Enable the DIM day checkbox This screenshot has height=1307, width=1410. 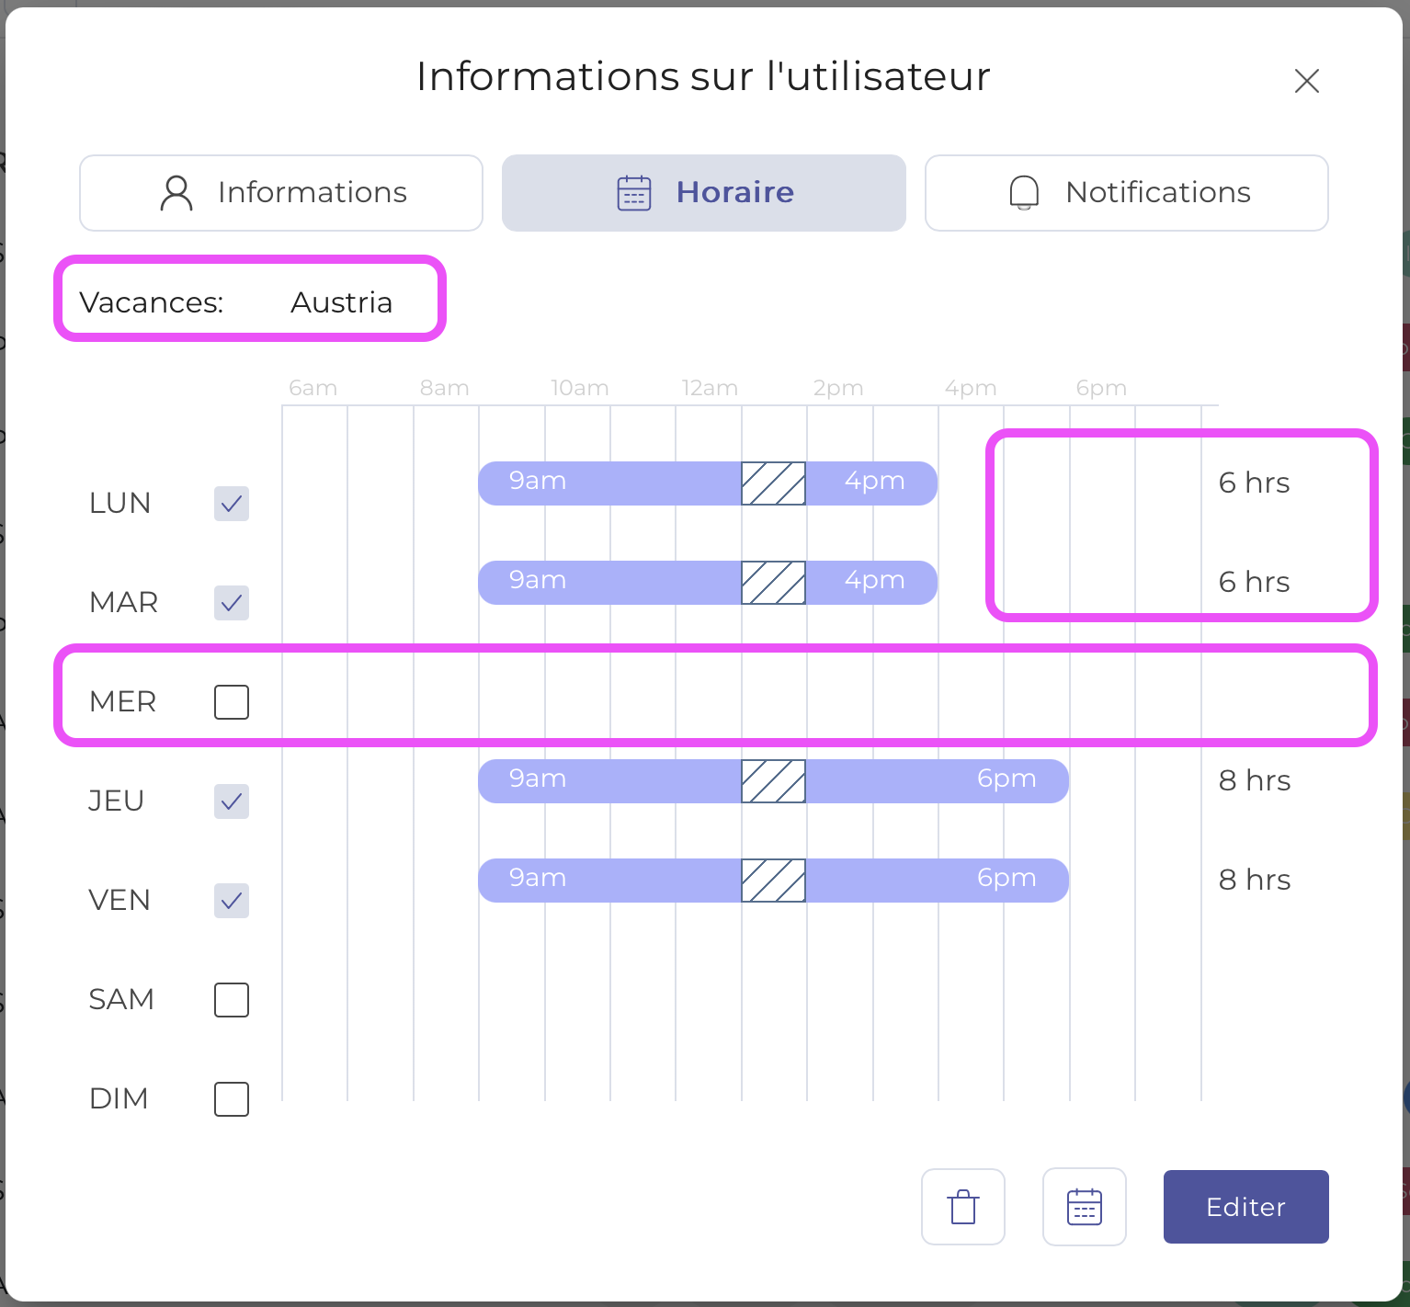click(231, 1098)
